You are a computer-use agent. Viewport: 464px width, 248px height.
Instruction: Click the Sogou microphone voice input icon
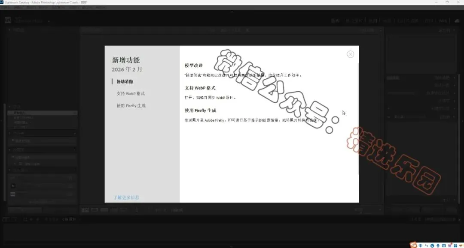(438, 245)
